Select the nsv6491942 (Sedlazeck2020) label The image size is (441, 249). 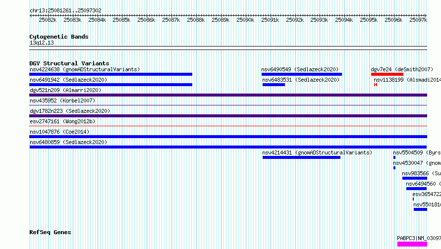[x=68, y=80]
